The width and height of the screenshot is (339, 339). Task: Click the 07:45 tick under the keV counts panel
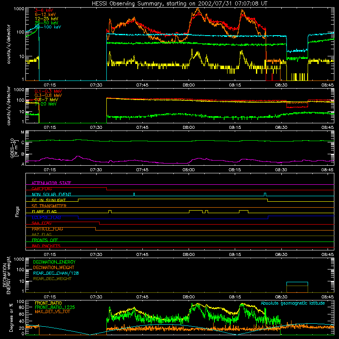142,85
